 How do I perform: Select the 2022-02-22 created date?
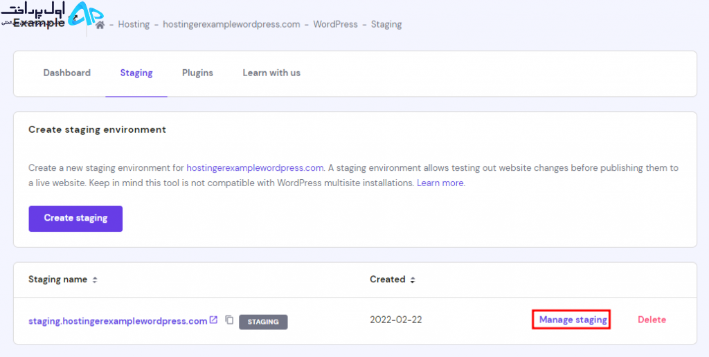pos(395,320)
